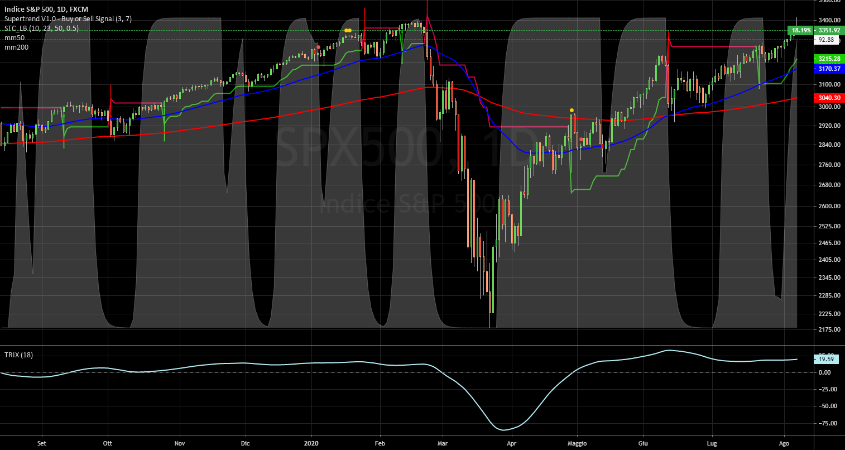
Task: Click the 2020 year label on time axis
Action: (311, 444)
